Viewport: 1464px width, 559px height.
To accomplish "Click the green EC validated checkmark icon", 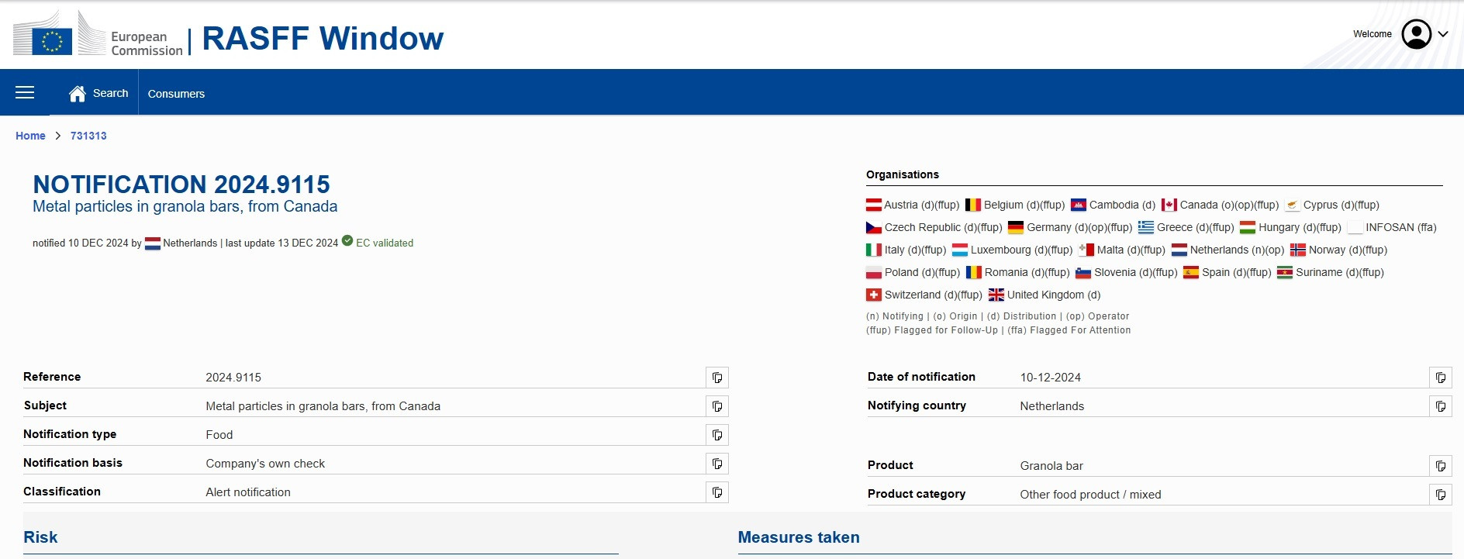I will 347,241.
